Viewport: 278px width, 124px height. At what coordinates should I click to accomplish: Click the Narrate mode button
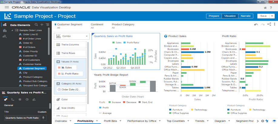246,16
